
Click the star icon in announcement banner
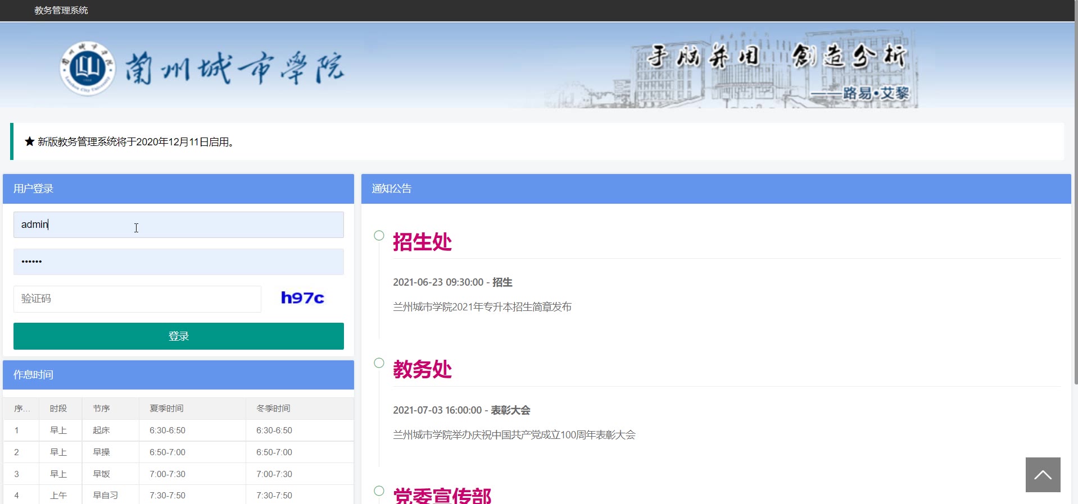(x=30, y=141)
